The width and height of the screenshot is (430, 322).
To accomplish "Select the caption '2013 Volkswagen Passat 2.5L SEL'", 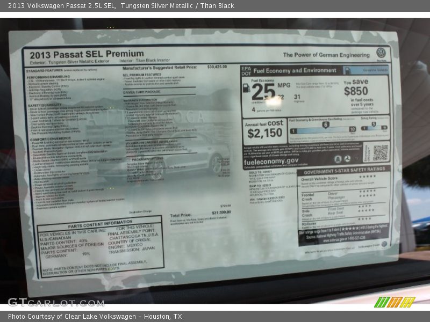I will 61,6.
